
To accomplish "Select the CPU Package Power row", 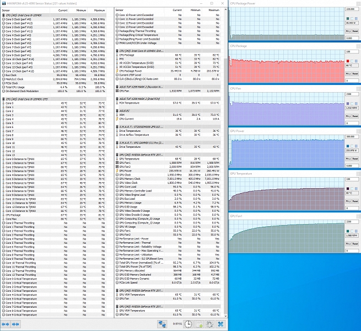I will [168, 71].
